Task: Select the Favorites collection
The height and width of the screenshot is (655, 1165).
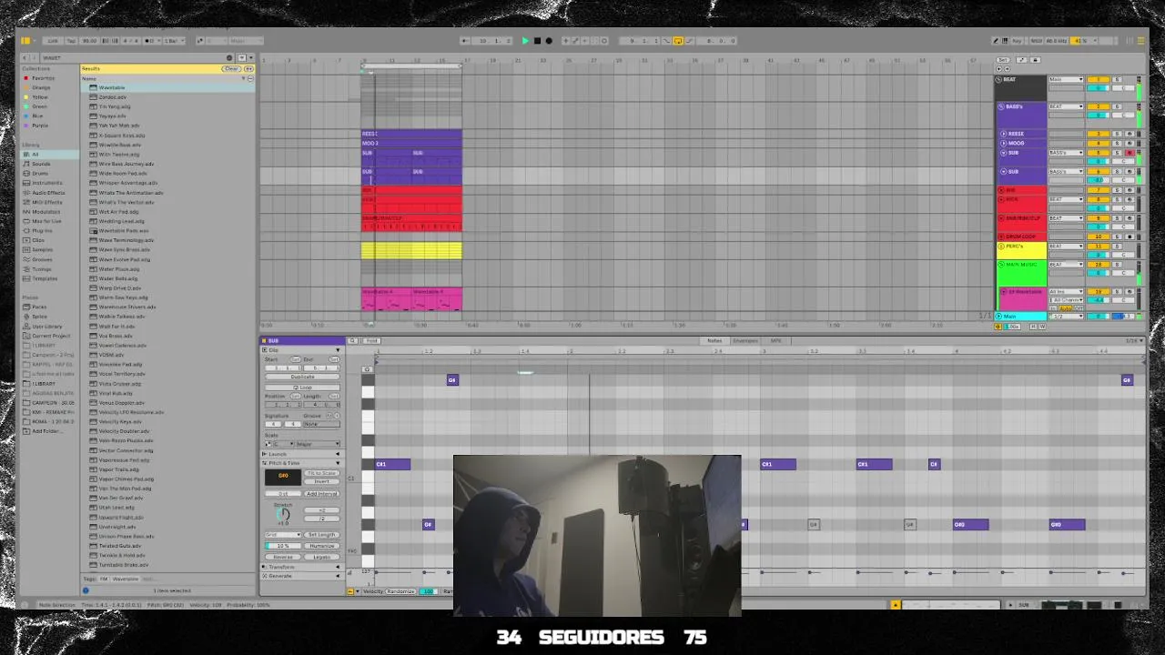Action: click(x=43, y=78)
